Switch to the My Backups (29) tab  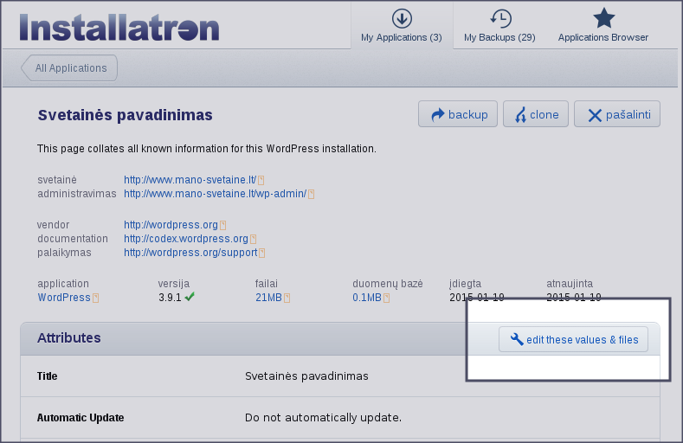click(x=499, y=37)
